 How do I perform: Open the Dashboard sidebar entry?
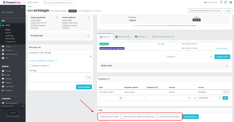pyautogui.click(x=9, y=12)
